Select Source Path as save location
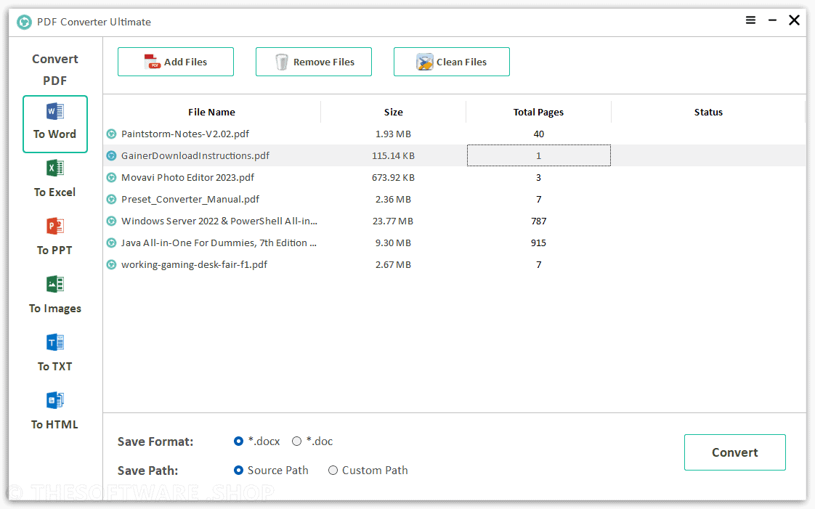Viewport: 815px width, 509px height. [x=271, y=470]
